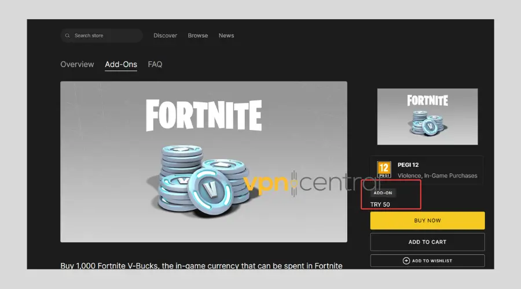521x289 pixels.
Task: Click the large Fortnite V-Bucks banner image
Action: click(204, 162)
